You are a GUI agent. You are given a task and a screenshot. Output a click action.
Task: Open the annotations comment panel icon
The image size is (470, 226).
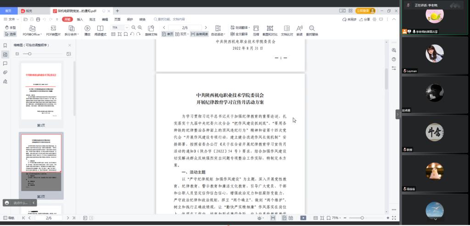[5, 63]
